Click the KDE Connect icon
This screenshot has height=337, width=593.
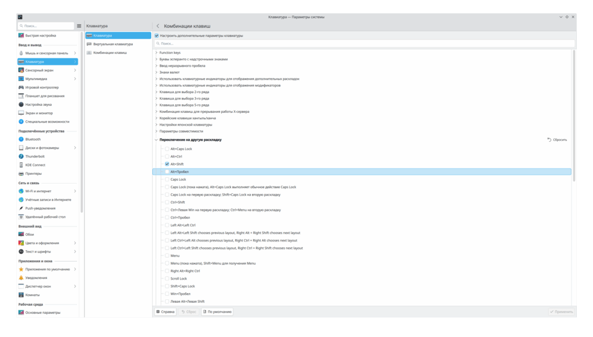[x=21, y=165]
